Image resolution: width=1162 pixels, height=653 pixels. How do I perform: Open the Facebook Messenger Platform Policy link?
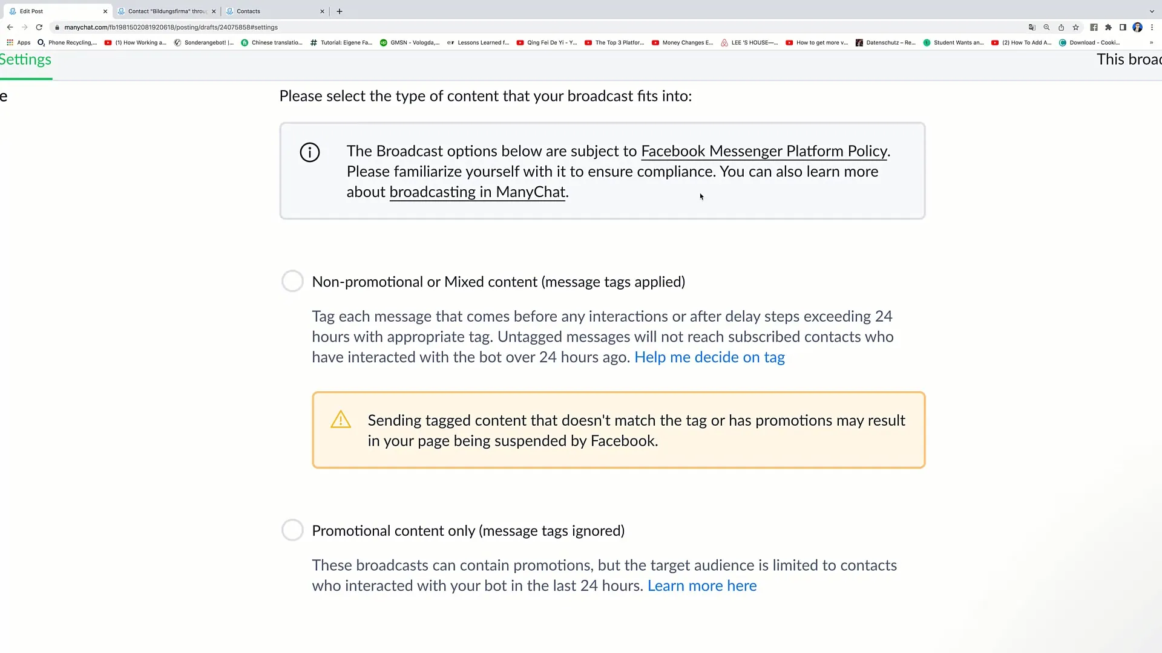[x=764, y=151]
